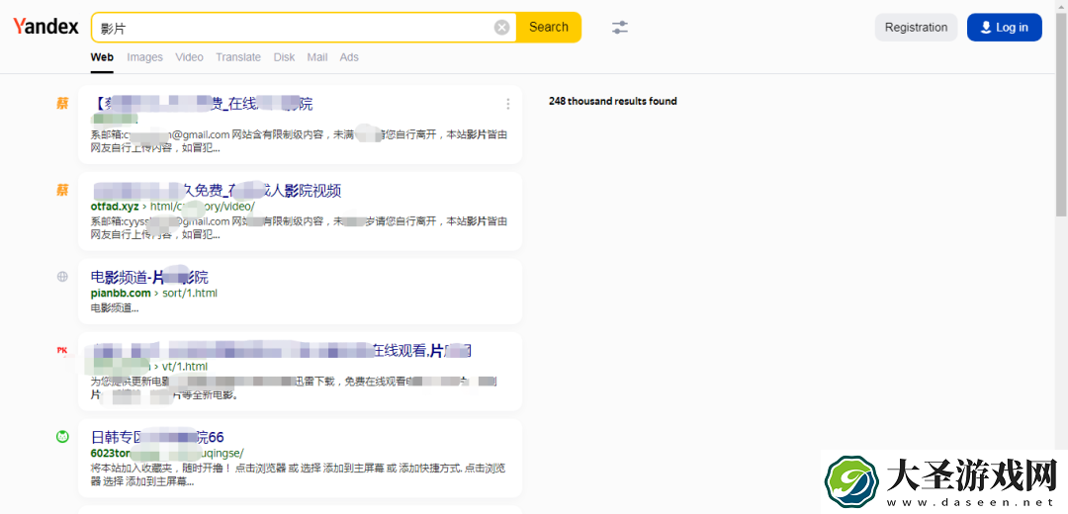Open search filter settings icon
This screenshot has width=1068, height=514.
[620, 28]
